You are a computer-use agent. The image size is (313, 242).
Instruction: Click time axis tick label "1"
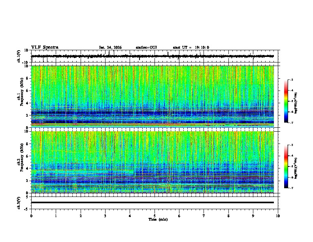click(56, 216)
